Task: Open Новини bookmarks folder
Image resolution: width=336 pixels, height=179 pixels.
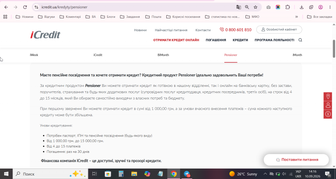Action: pyautogui.click(x=24, y=17)
